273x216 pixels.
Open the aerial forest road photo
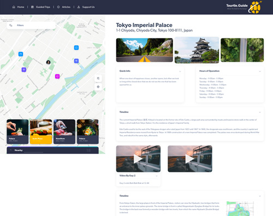coord(242,50)
